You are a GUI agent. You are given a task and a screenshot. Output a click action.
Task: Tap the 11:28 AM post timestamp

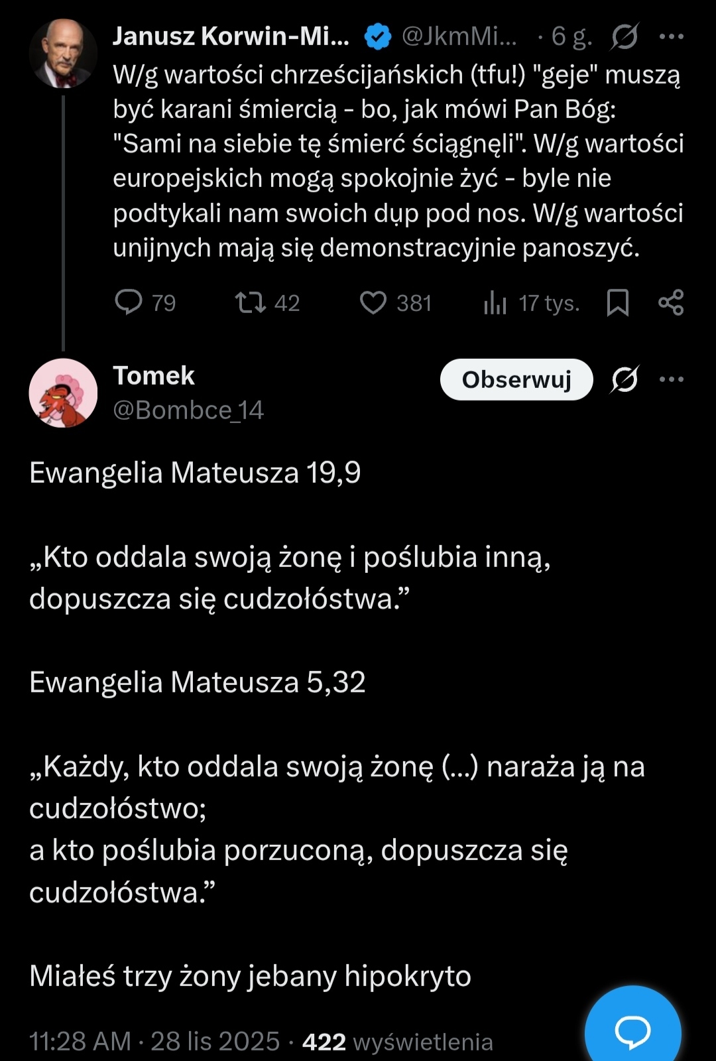[x=80, y=1042]
